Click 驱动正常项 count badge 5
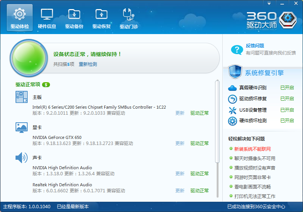 (x=46, y=84)
